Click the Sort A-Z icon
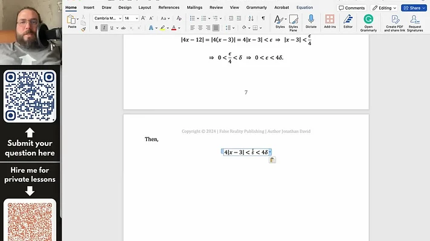This screenshot has width=430, height=241. (251, 18)
